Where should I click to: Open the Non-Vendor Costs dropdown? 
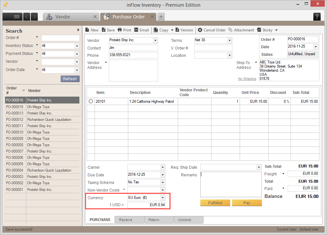tap(163, 190)
